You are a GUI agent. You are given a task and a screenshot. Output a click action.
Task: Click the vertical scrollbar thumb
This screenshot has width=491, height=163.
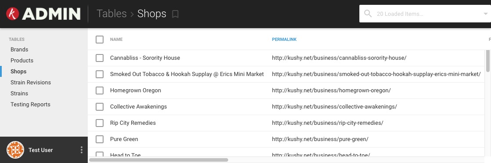488,61
